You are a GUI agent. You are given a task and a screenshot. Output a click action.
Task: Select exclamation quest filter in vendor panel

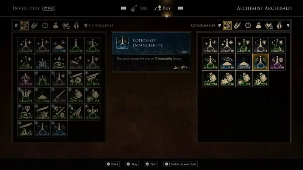(248, 25)
